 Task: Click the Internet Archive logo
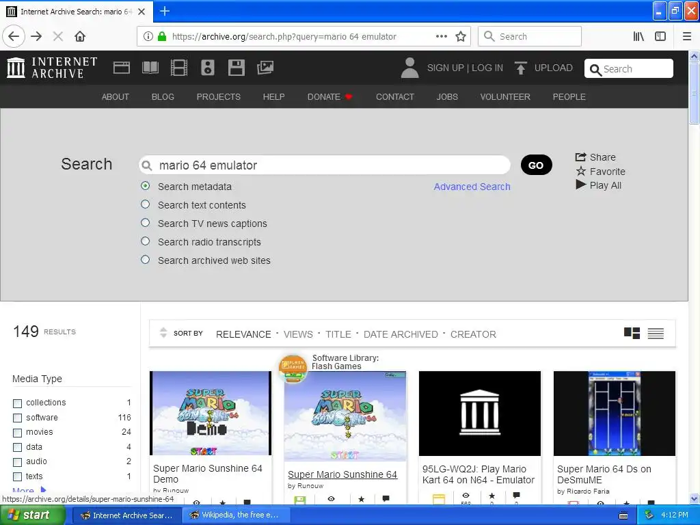pos(52,68)
